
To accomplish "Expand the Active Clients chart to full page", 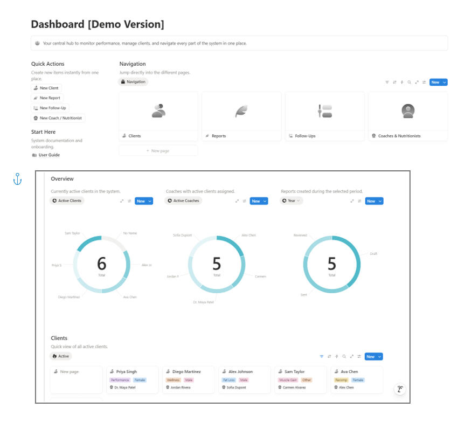I will coord(122,201).
